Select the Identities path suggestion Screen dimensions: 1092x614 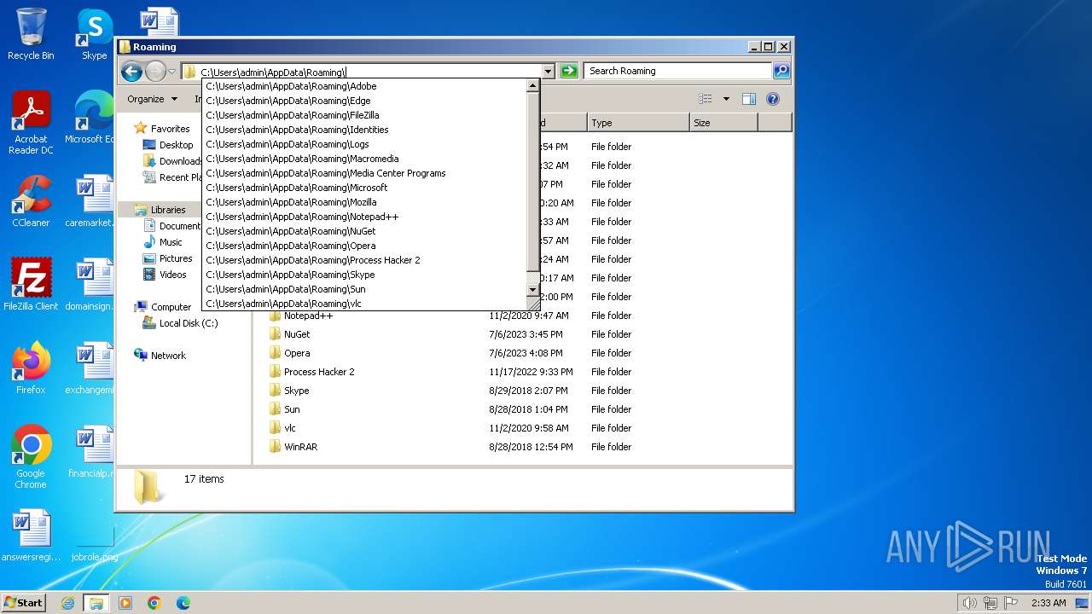364,130
